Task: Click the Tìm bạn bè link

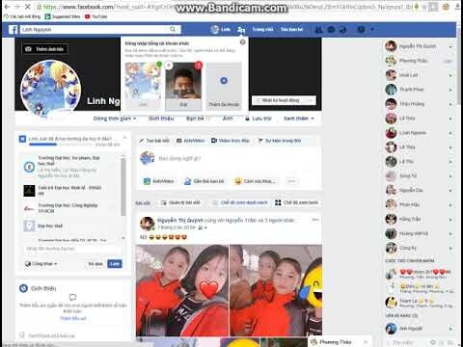Action: (x=291, y=29)
